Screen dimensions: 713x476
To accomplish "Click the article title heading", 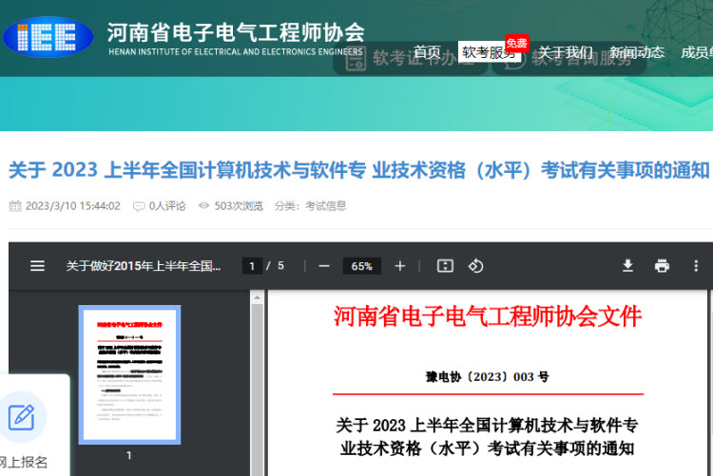I will (358, 170).
